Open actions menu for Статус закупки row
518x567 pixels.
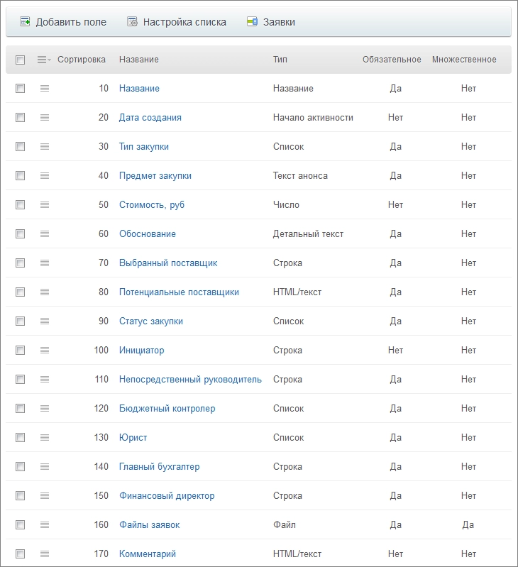(45, 321)
